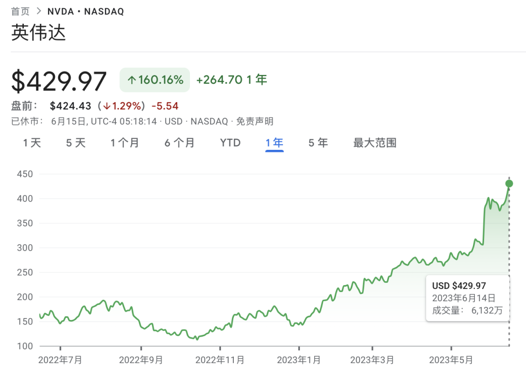Click the breadcrumb chevron separator icon

point(39,11)
